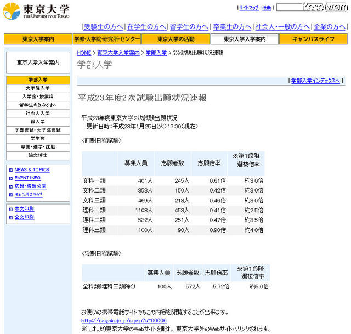Select 入学金・授業料 in the sidebar menu
This screenshot has height=334, width=351.
coord(38,97)
